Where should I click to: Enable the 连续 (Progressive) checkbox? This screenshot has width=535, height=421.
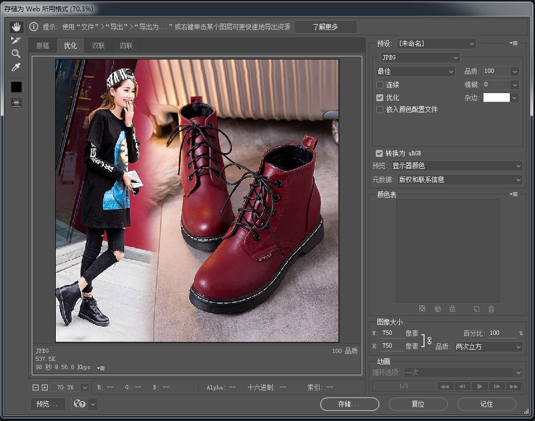point(380,85)
